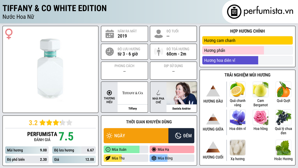Click the Mùa Hạ pink season bar

point(172,149)
